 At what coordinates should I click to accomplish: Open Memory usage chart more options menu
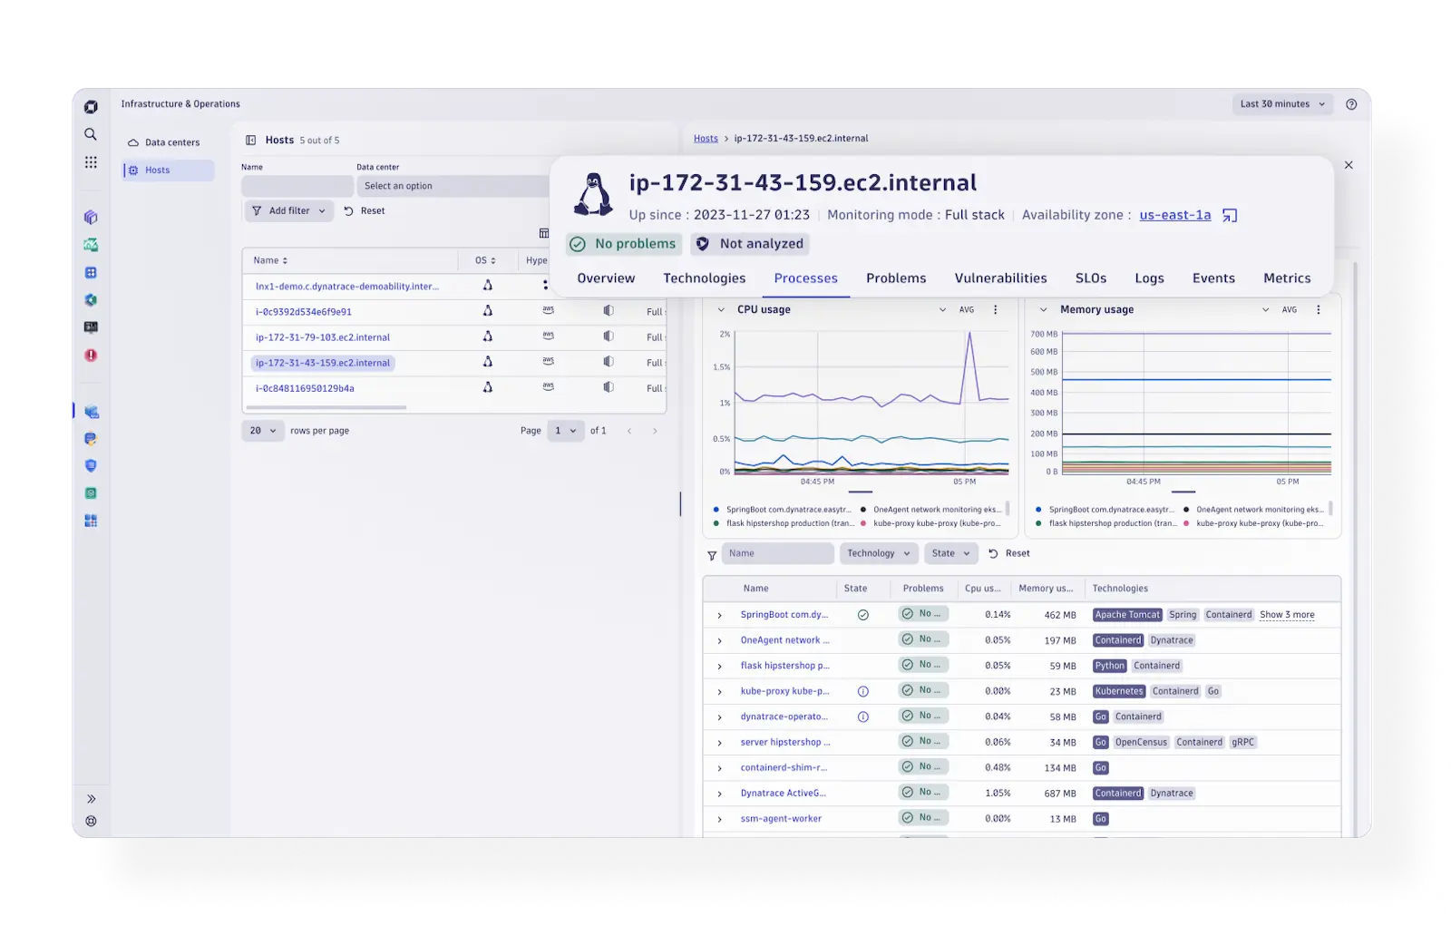click(1318, 310)
